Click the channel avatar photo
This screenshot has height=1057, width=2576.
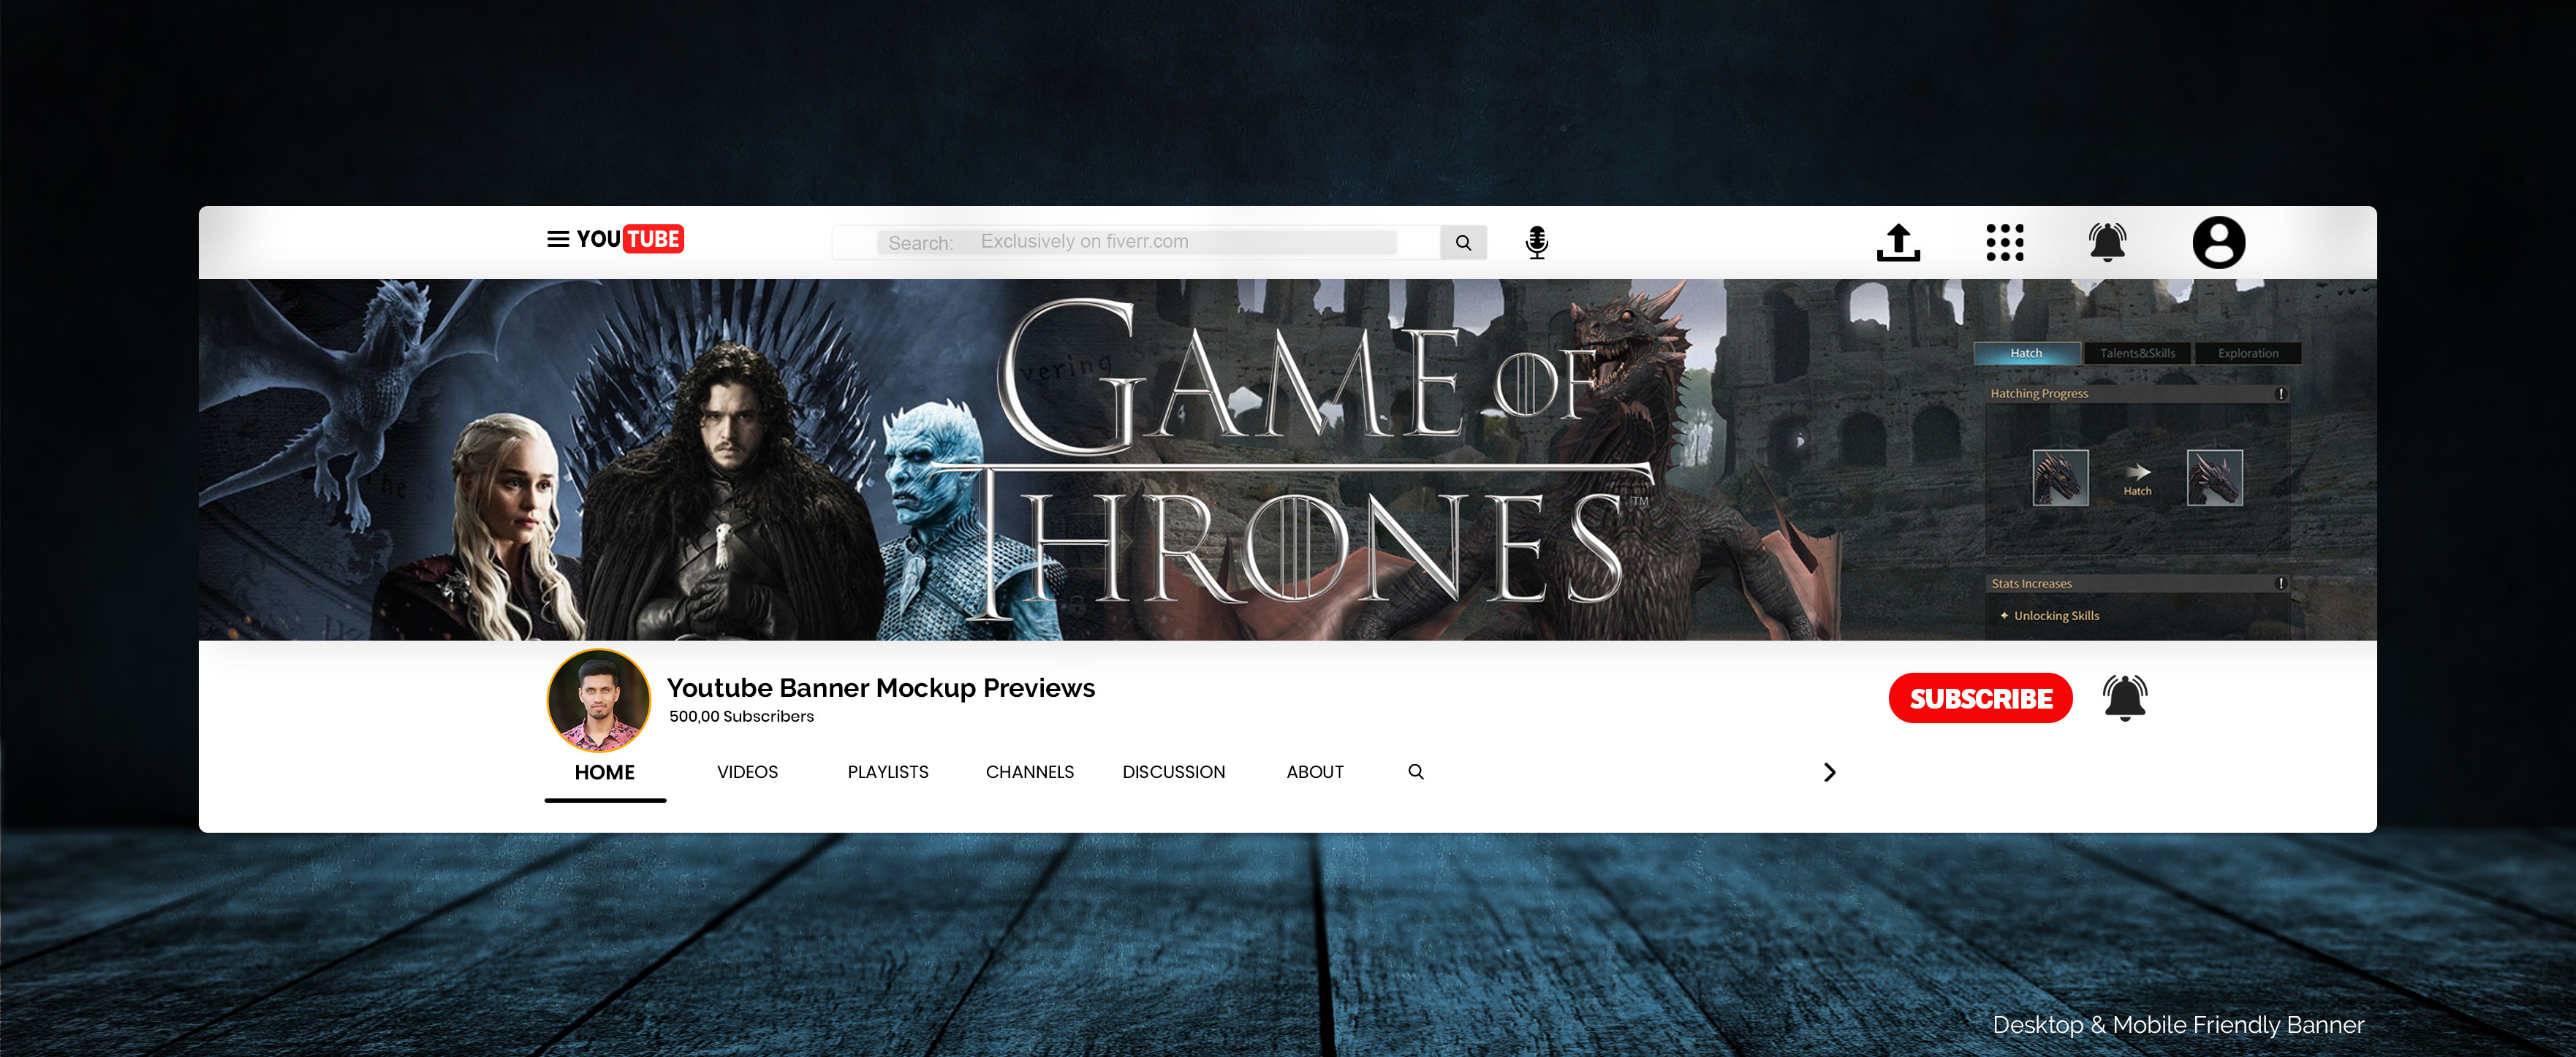pos(599,701)
